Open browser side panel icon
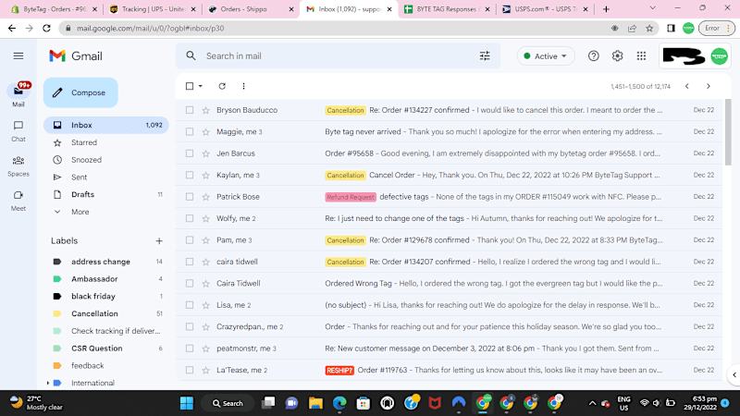740x416 pixels. 671,29
